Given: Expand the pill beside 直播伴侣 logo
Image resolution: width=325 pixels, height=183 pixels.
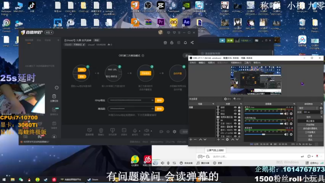Looking at the screenshot, I should tap(49, 33).
